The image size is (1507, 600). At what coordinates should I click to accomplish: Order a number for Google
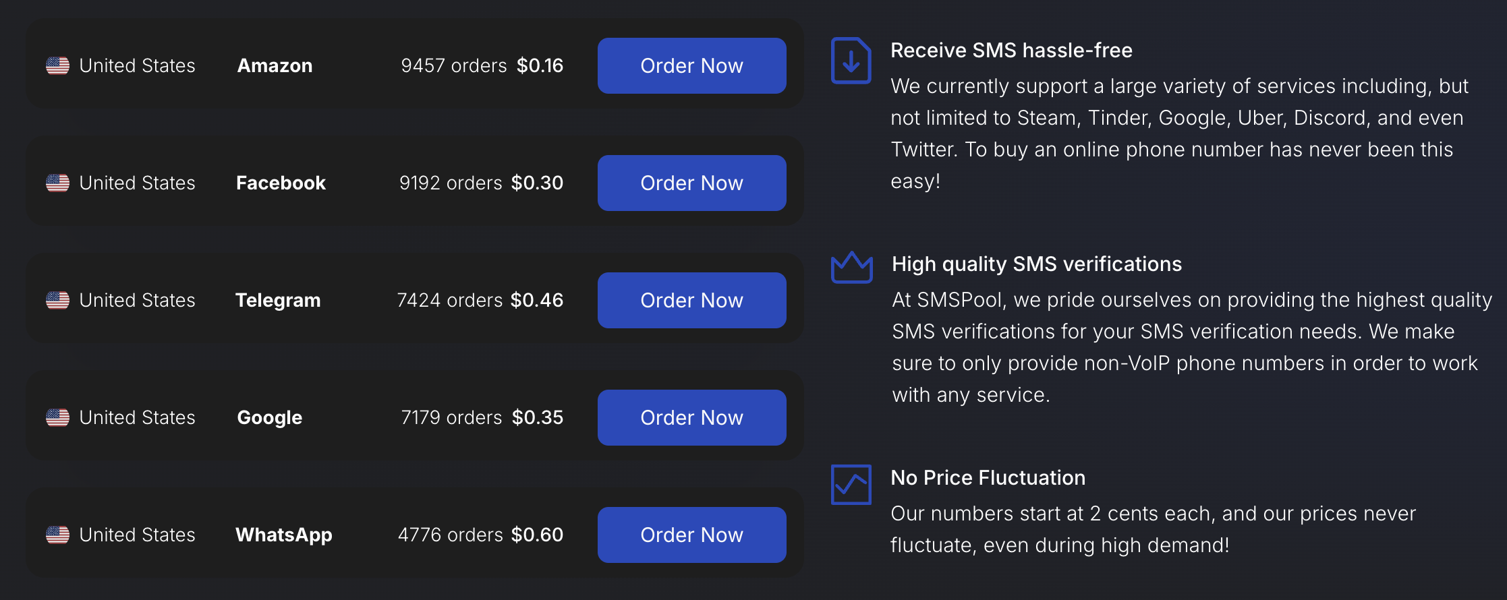pos(691,417)
